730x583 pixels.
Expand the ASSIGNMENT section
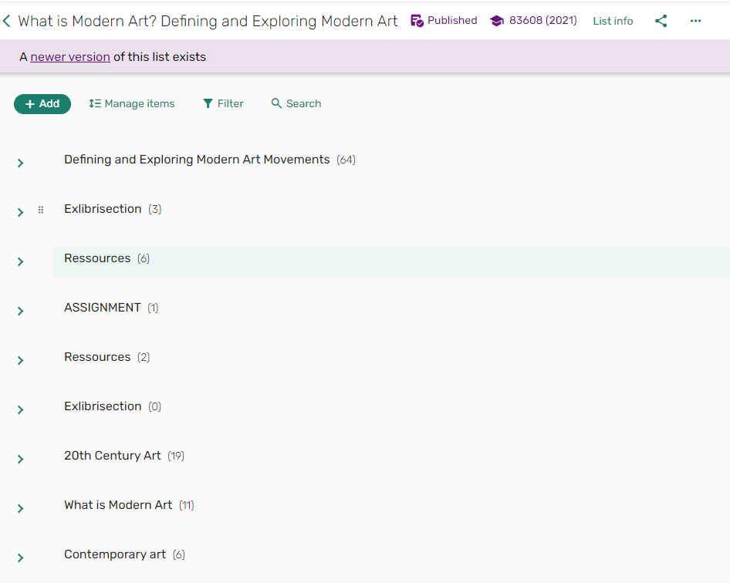(21, 311)
